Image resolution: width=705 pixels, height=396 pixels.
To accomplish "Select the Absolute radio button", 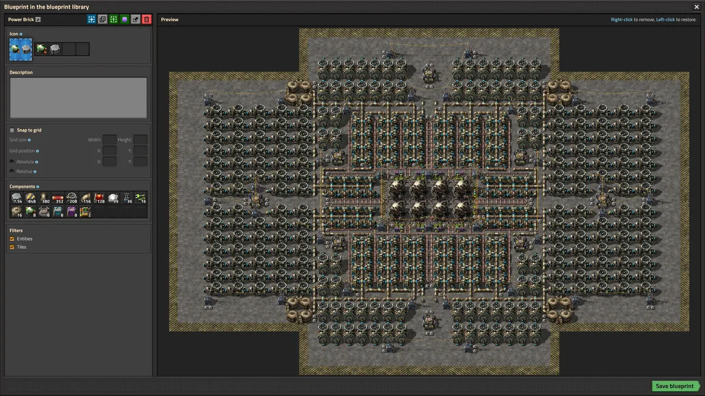I will (12, 161).
